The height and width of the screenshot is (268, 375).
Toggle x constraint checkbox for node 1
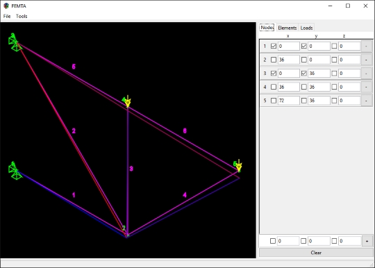point(274,46)
